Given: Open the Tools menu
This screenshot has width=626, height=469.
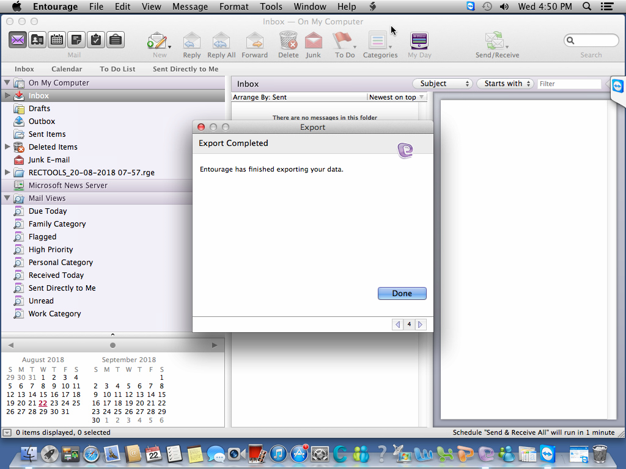Looking at the screenshot, I should tap(271, 6).
